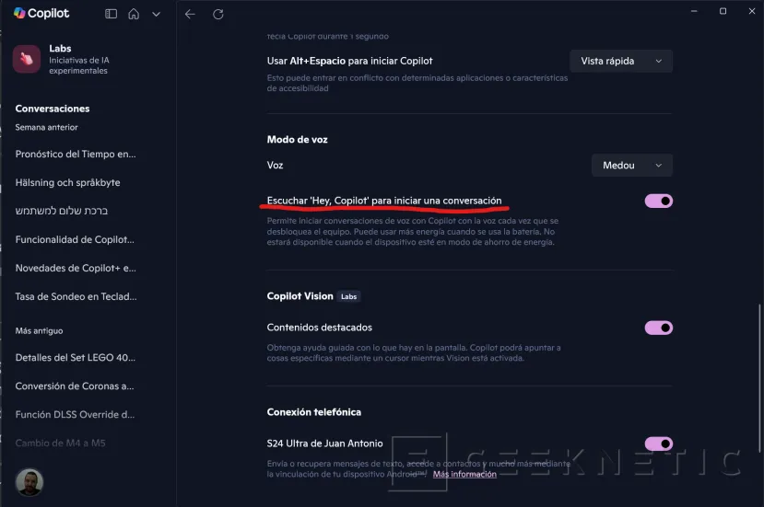Open conversation Novedades de Copilot+ e...
The width and height of the screenshot is (764, 507).
[76, 268]
